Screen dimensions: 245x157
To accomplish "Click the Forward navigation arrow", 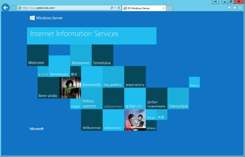I will pyautogui.click(x=13, y=8).
